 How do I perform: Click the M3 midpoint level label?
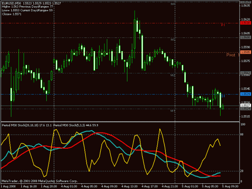click(173, 39)
